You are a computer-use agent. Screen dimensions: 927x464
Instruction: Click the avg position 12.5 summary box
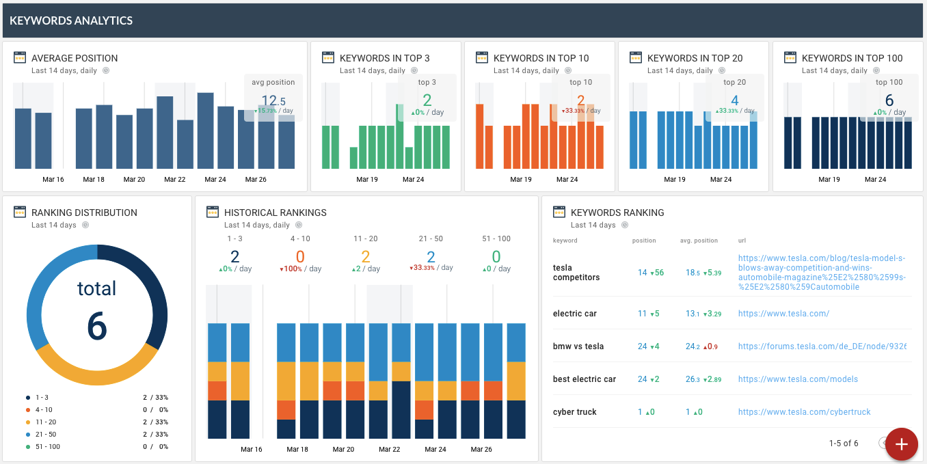(x=273, y=98)
